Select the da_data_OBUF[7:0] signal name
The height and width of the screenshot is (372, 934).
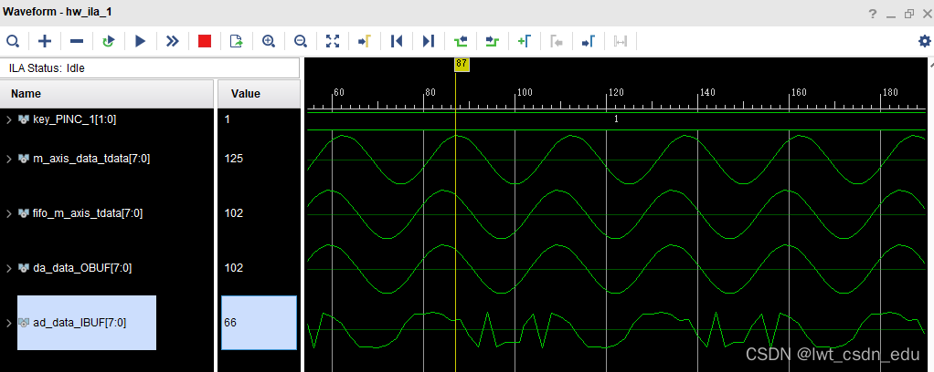(82, 268)
